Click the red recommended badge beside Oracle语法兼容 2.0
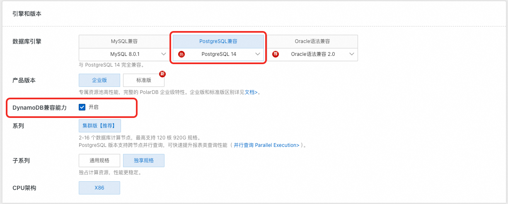 tap(275, 54)
